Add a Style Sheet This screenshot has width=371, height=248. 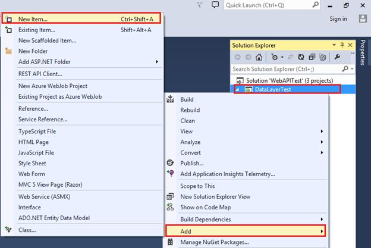[x=81, y=164]
